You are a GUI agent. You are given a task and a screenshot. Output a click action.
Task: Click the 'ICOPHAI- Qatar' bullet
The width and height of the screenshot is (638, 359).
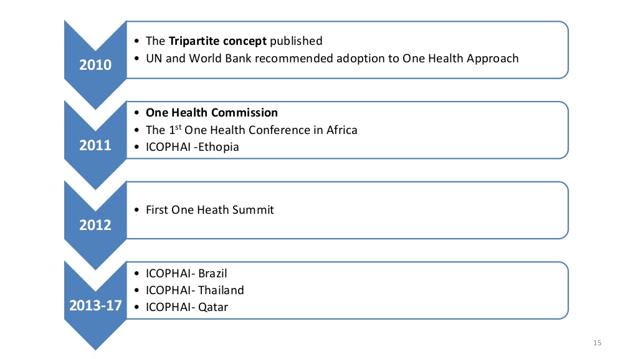186,307
